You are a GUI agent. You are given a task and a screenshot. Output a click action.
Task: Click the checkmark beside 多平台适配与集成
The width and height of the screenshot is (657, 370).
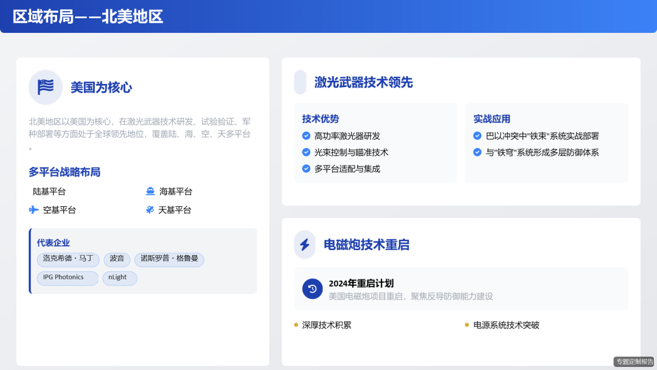click(305, 169)
